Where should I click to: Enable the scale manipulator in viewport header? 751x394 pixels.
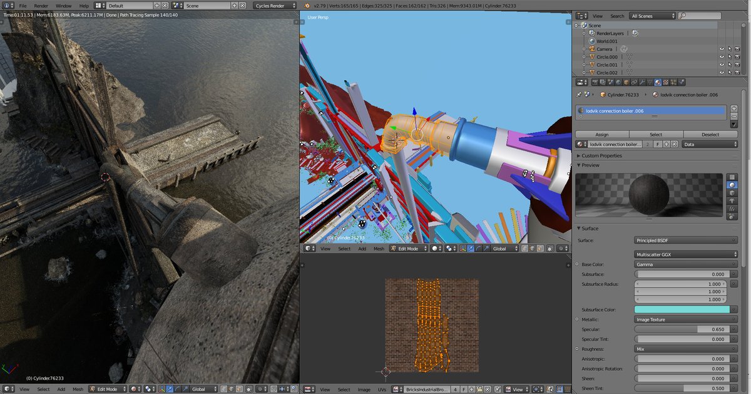pos(486,249)
